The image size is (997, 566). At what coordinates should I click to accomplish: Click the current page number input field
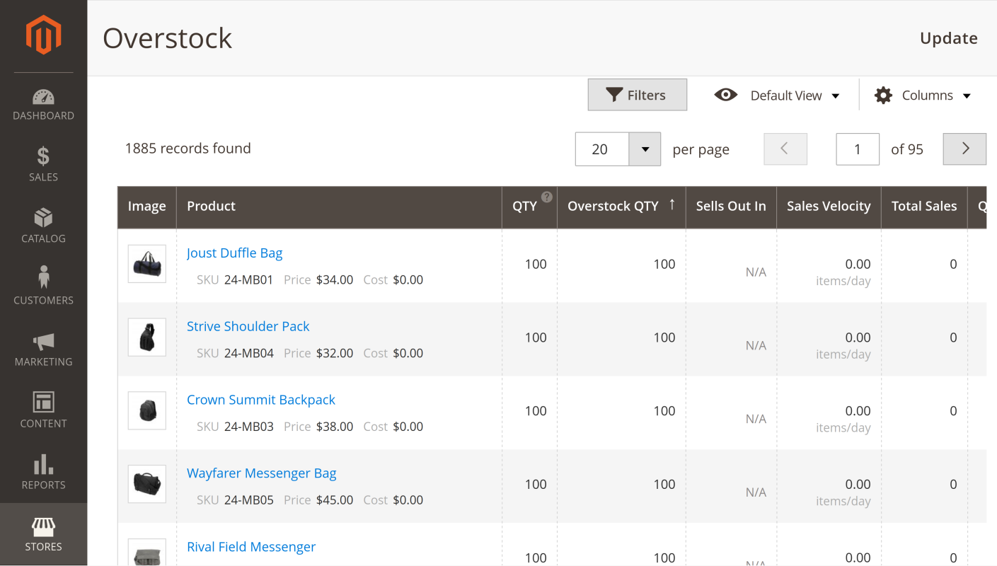pos(857,149)
